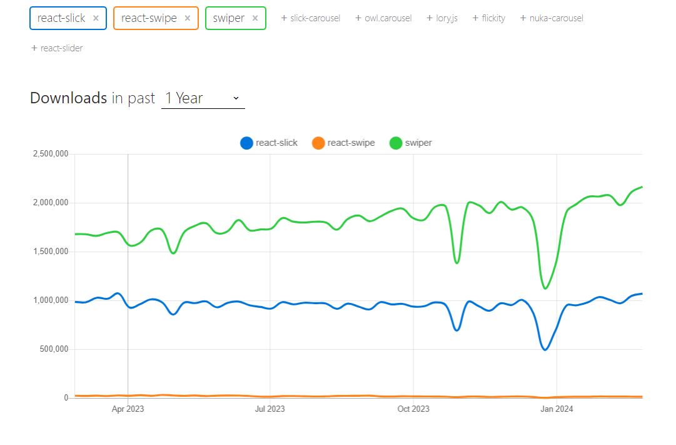Click the Downloads heading text
This screenshot has height=445, width=676.
(69, 98)
